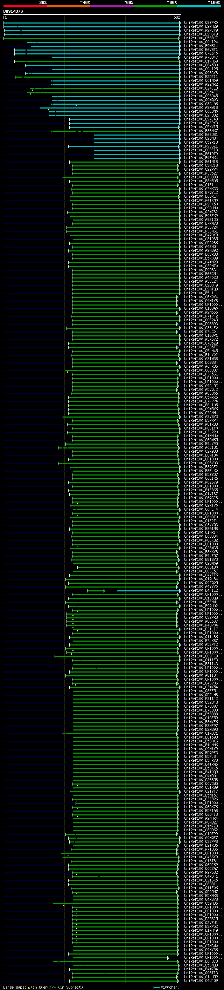Select label UniRef100_Q16BP1
224x990 pixels.
pos(201,335)
